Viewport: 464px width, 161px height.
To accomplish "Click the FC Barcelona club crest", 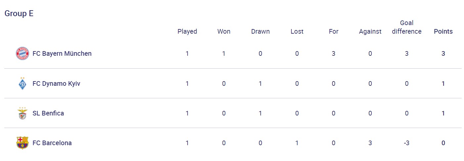I will 22,143.
